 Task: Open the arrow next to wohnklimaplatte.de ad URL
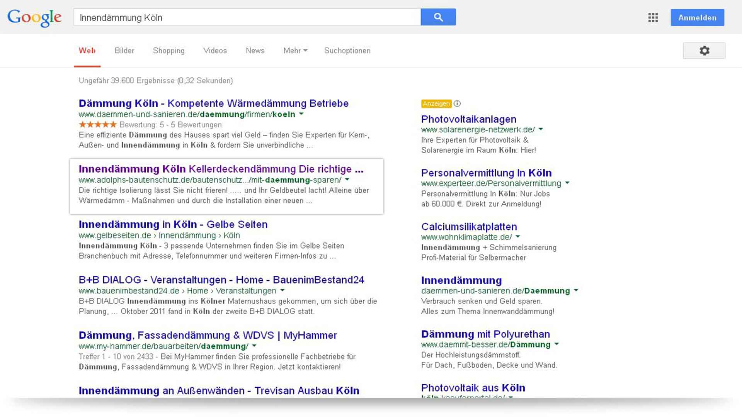(518, 237)
